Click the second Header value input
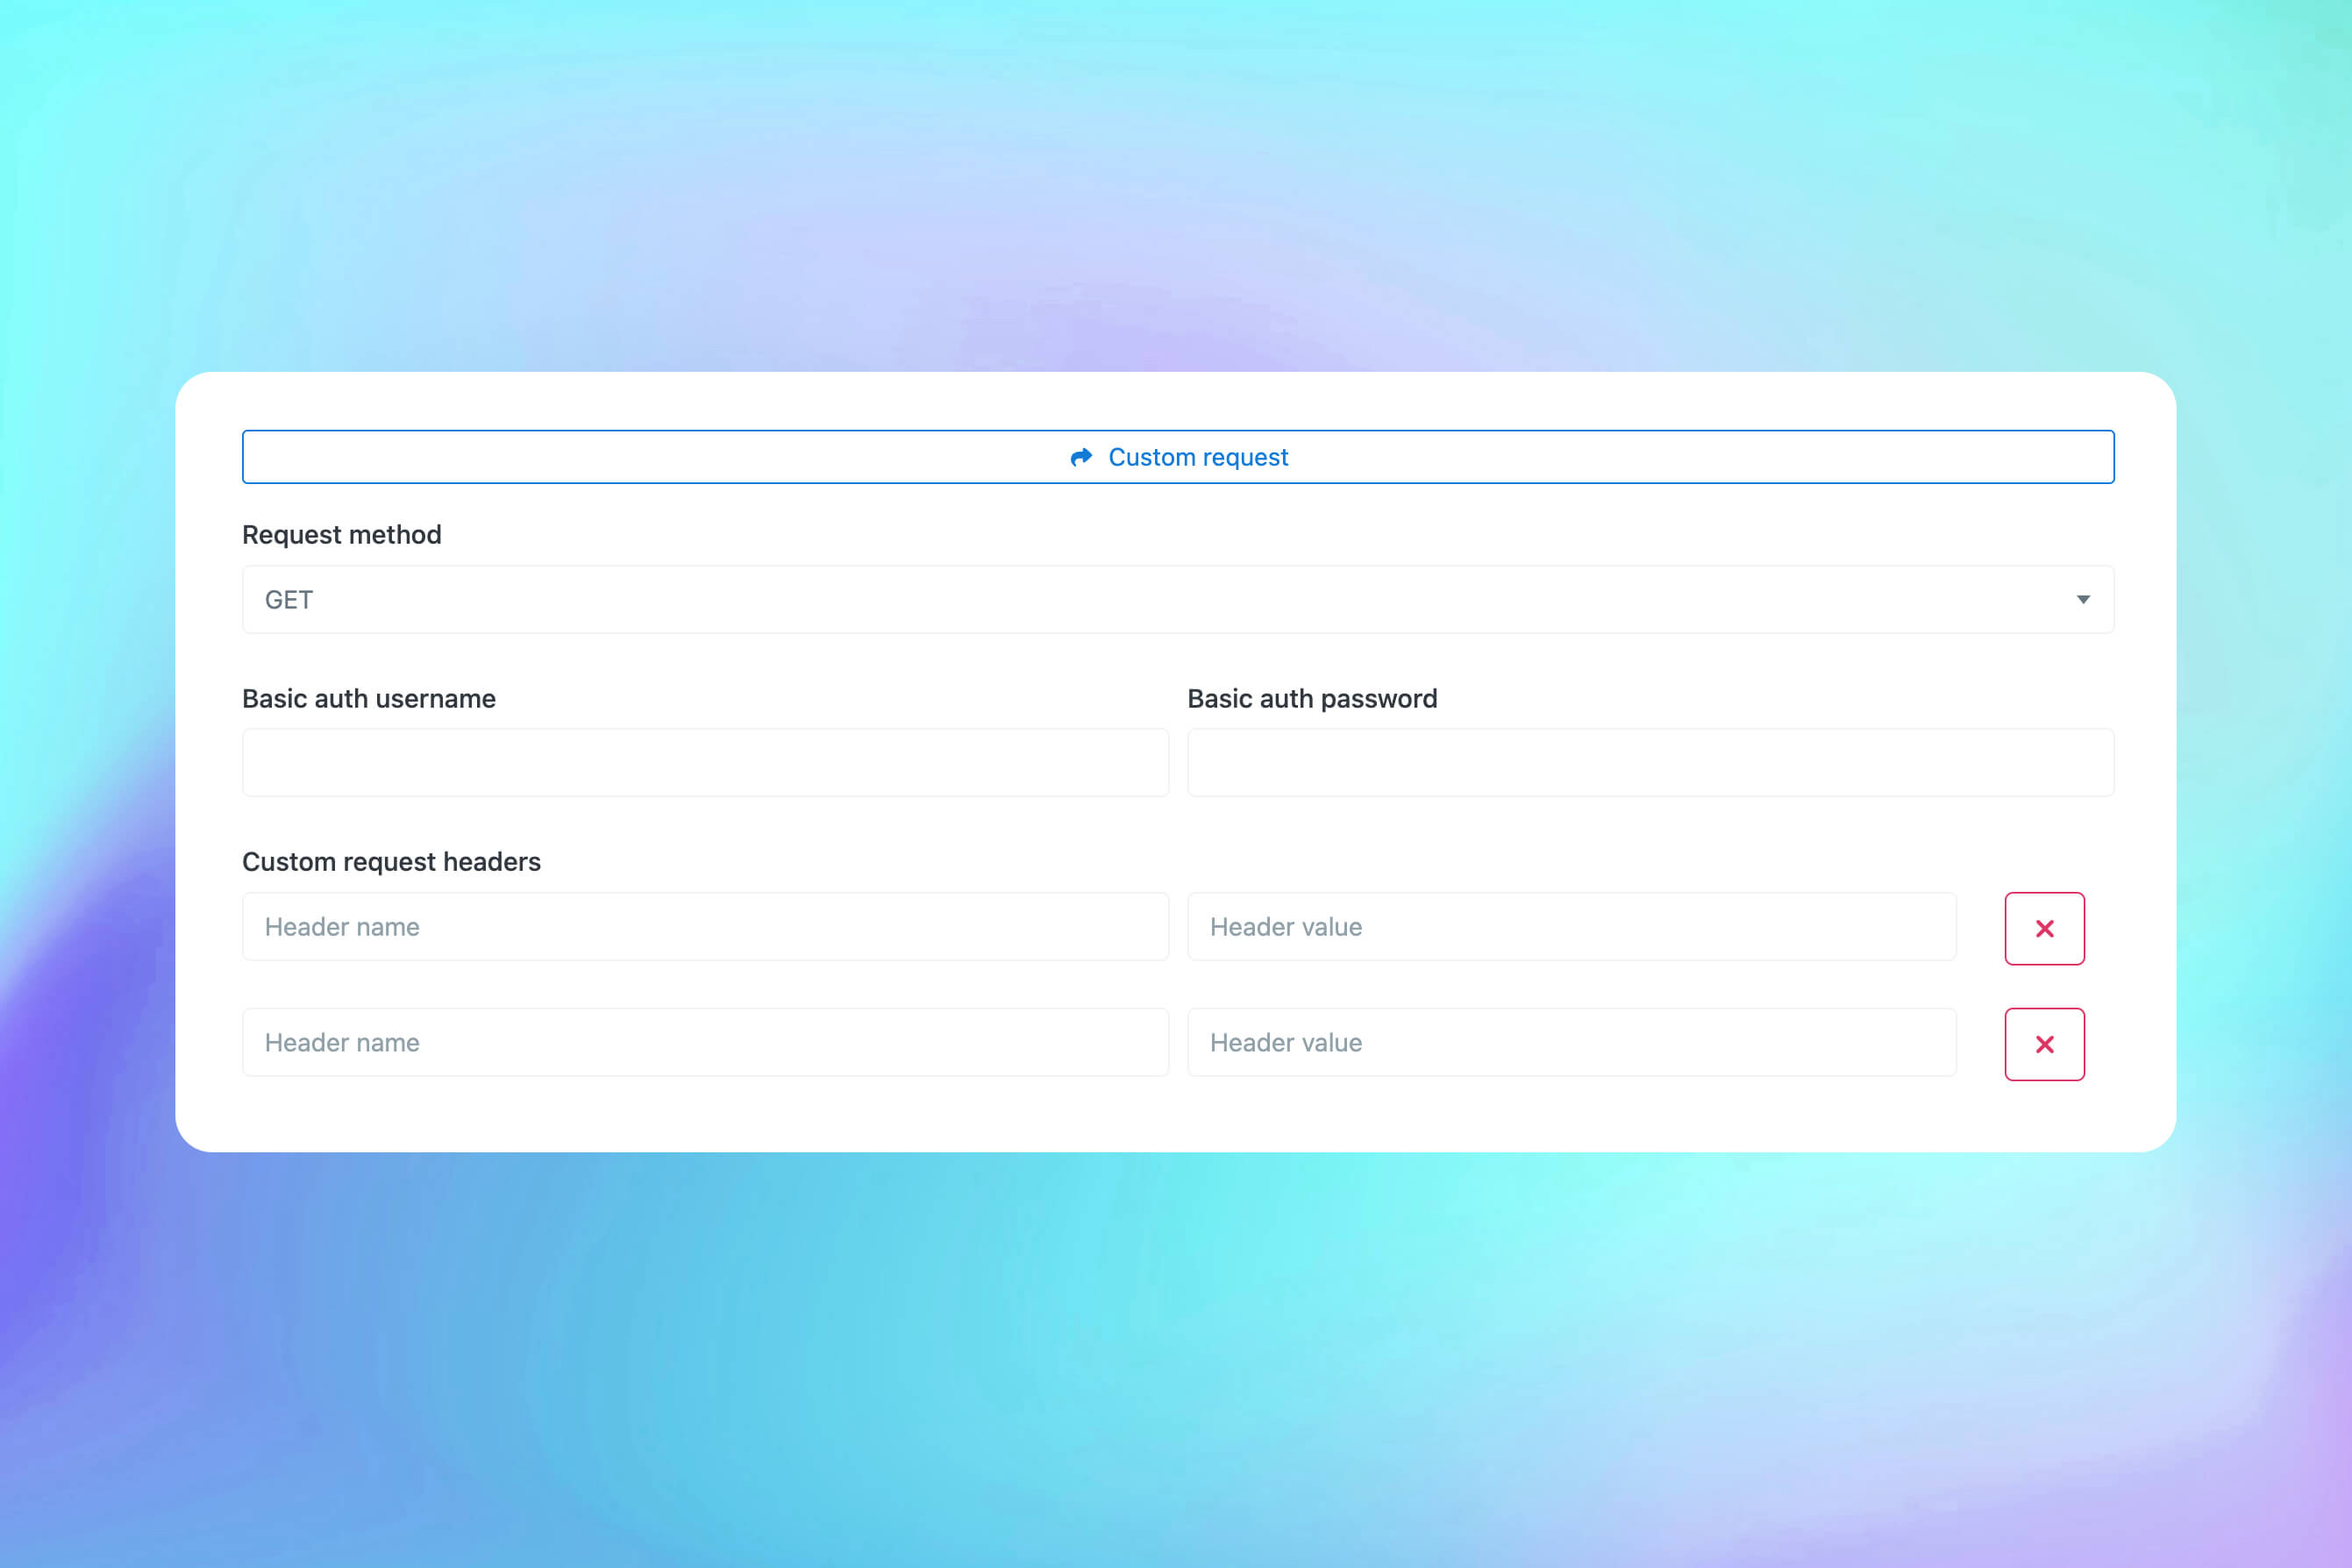Image resolution: width=2352 pixels, height=1568 pixels. pyautogui.click(x=1572, y=1042)
